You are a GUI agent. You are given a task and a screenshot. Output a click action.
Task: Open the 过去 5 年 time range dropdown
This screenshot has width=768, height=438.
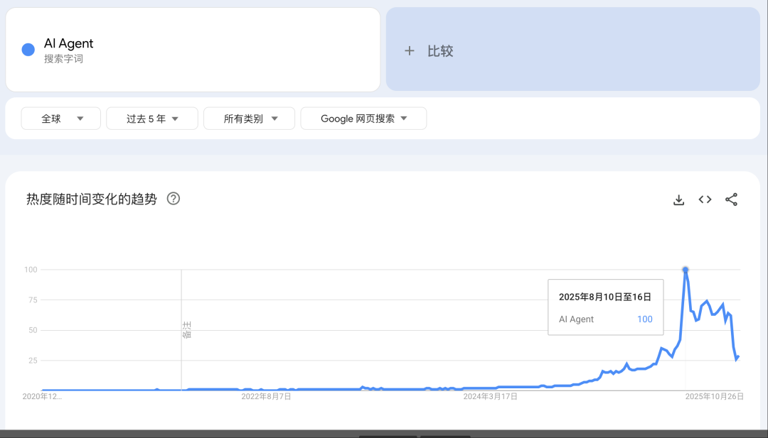(x=152, y=119)
